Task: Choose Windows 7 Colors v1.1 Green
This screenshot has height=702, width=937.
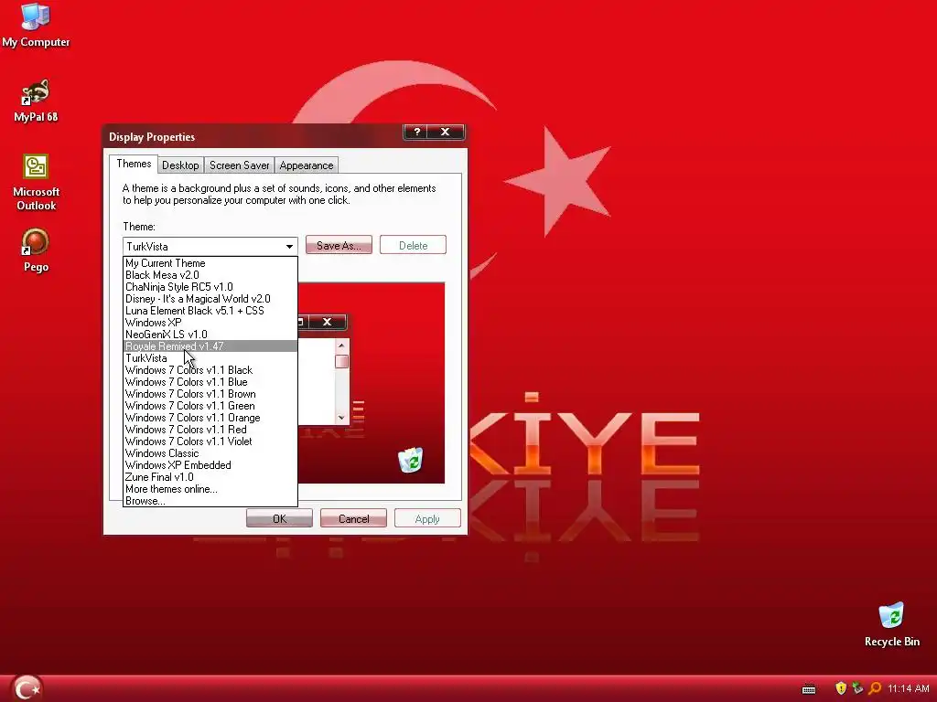Action: 210,406
